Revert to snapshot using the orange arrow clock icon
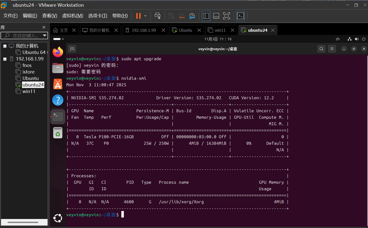 (182, 16)
